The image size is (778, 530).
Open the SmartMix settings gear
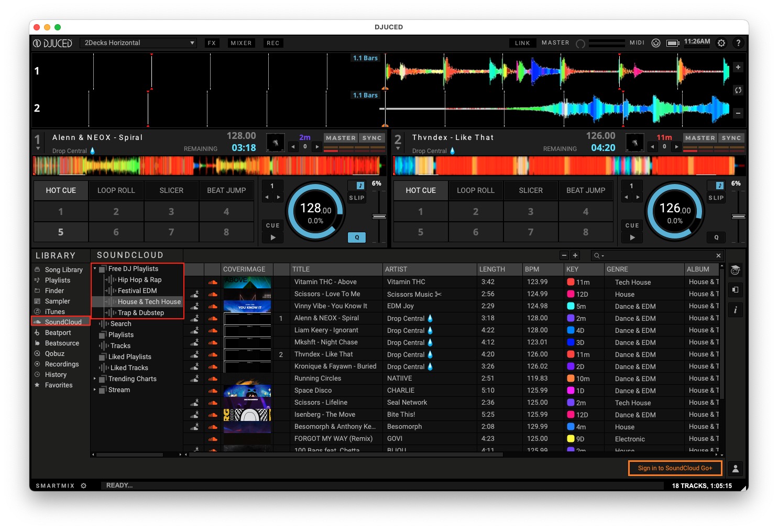83,486
